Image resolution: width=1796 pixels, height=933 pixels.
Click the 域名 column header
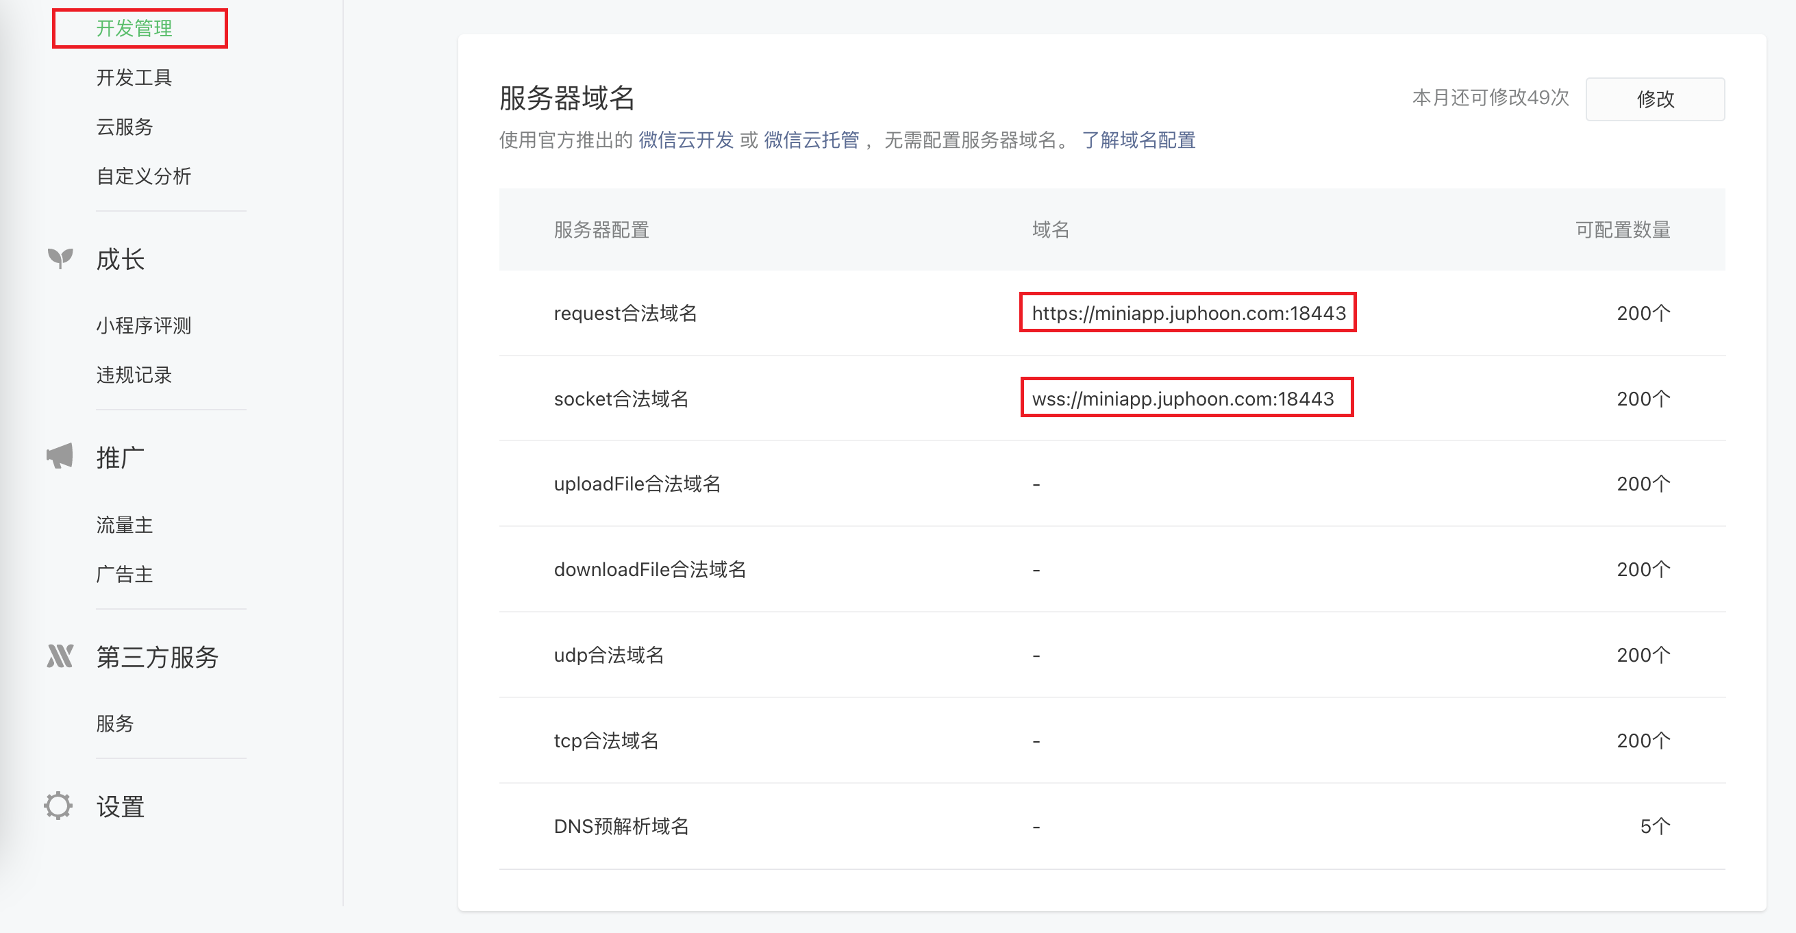click(1051, 229)
